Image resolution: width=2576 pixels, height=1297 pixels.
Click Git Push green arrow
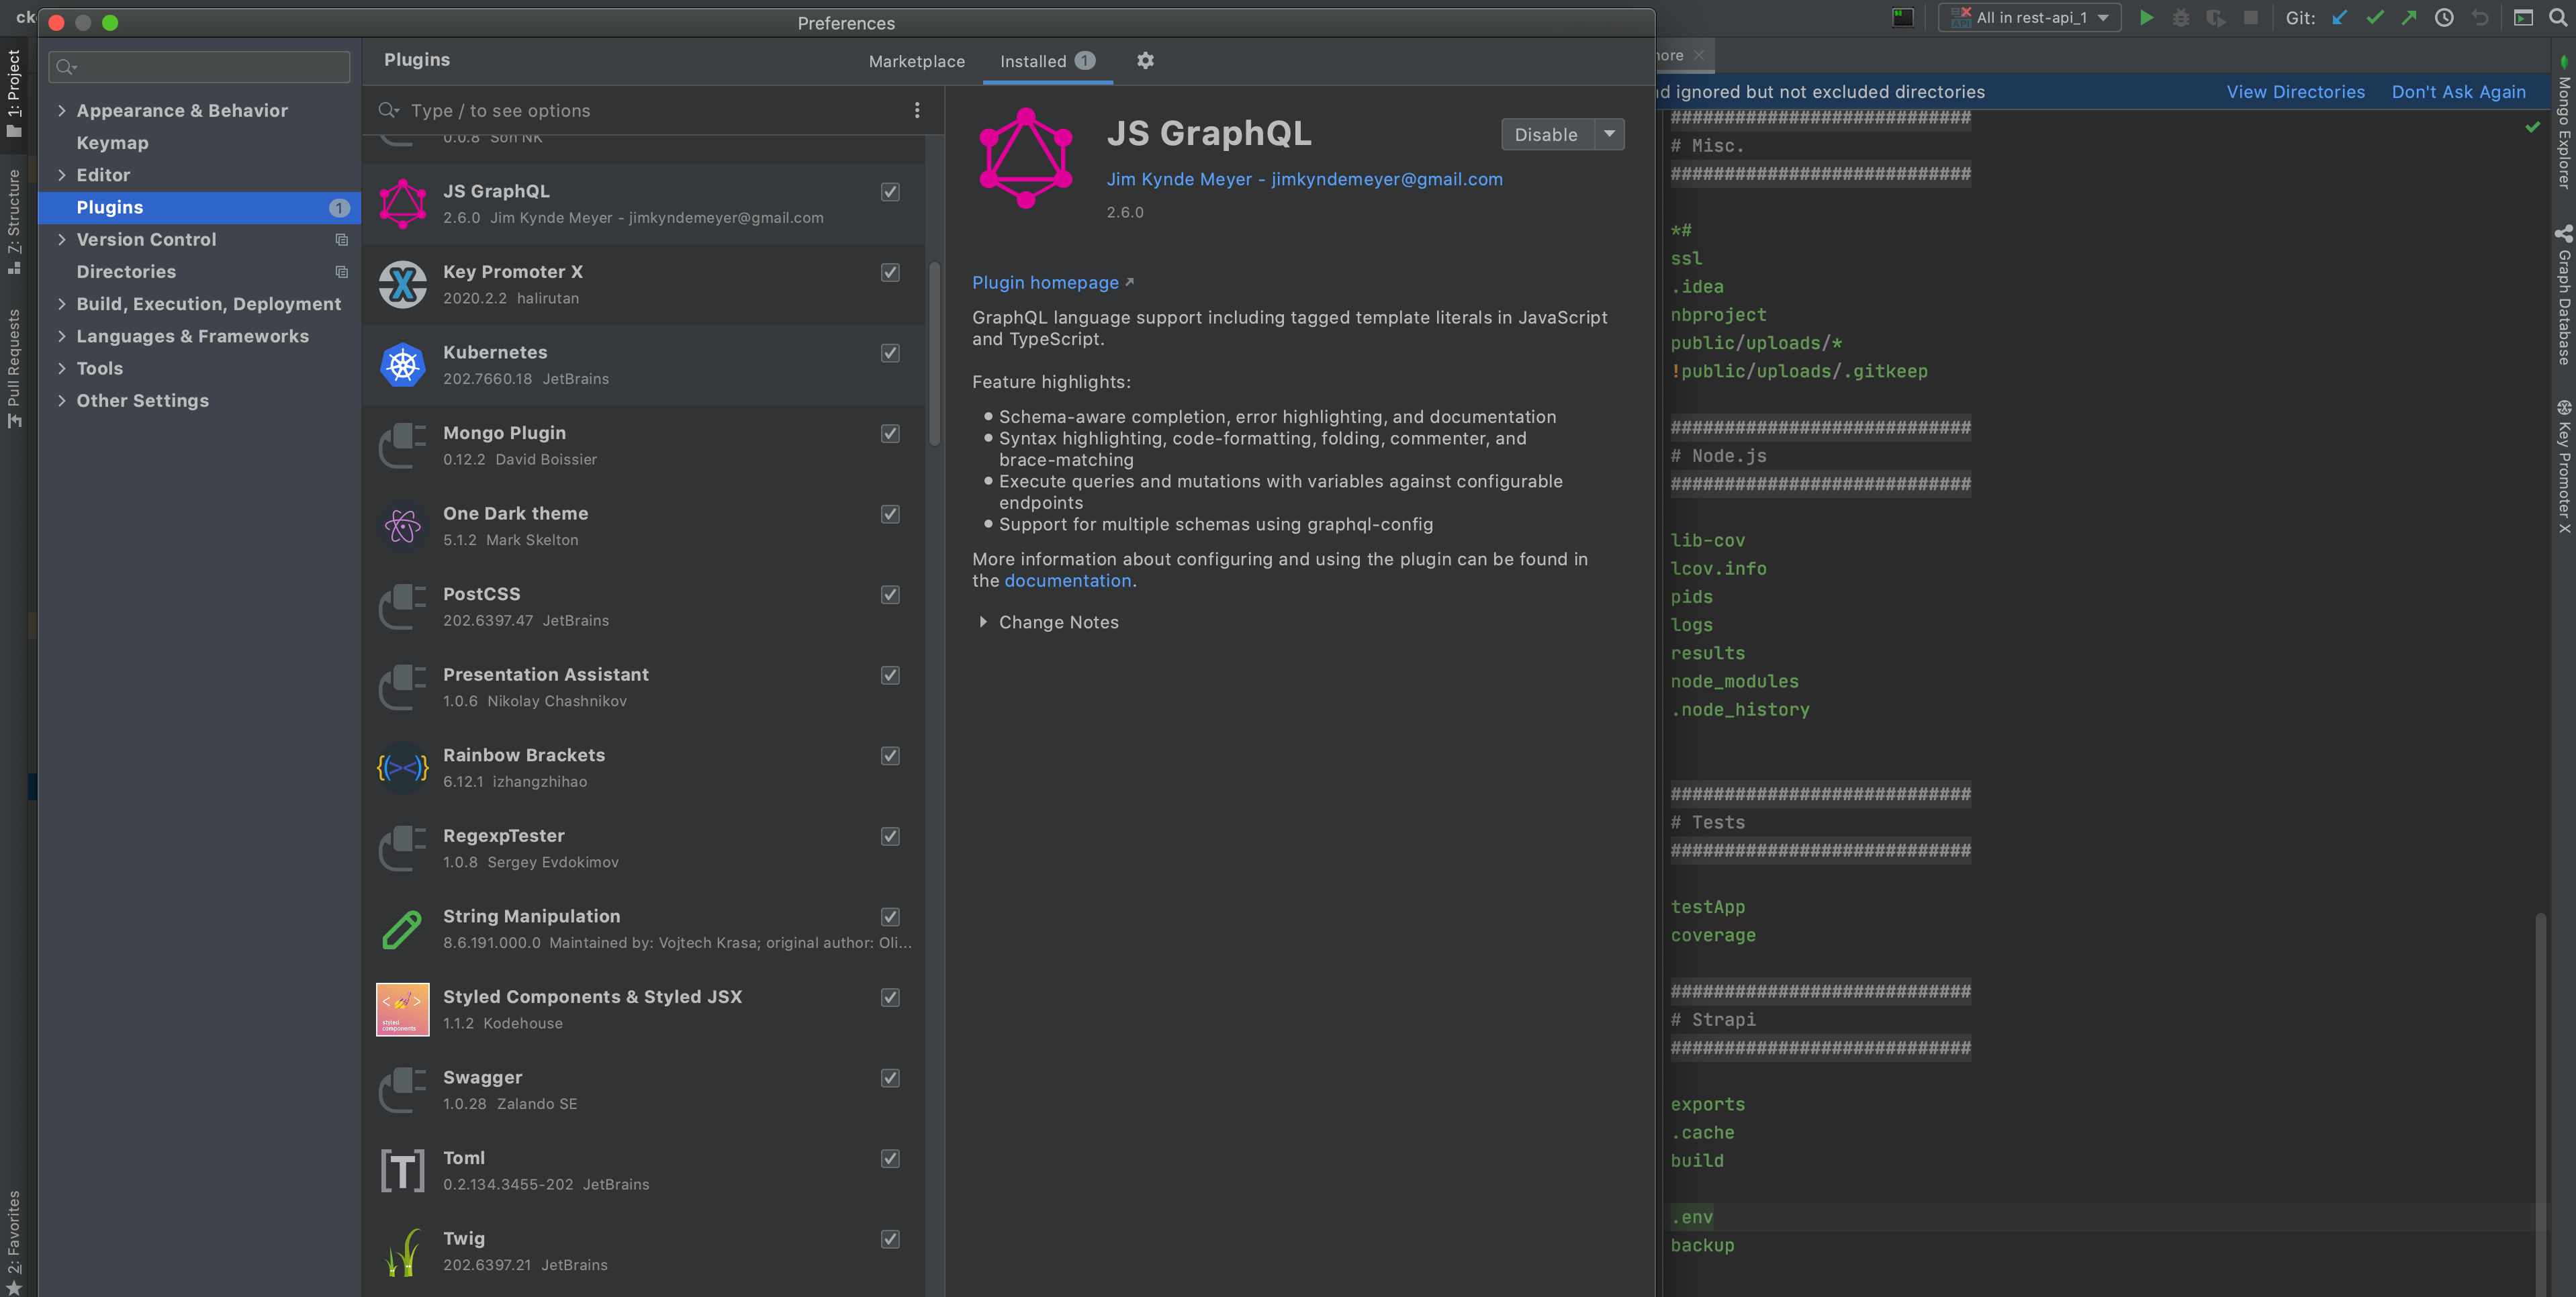point(2409,18)
